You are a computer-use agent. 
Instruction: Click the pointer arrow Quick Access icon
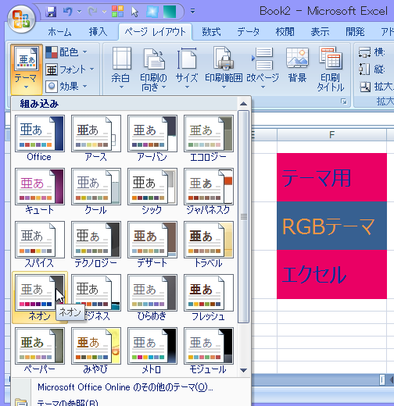[134, 12]
